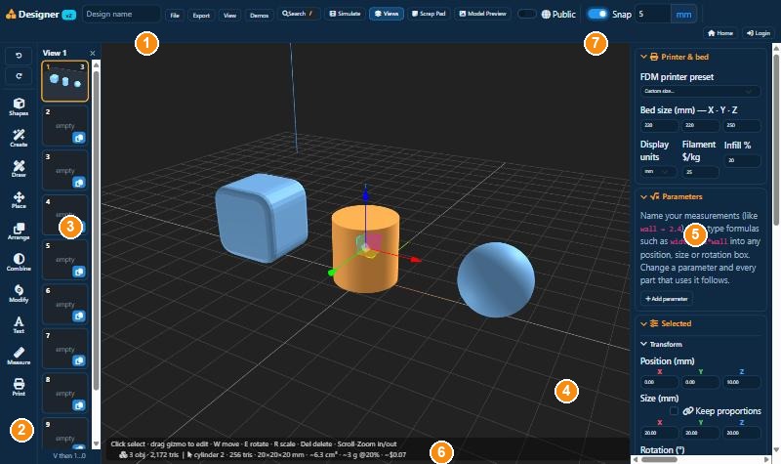Select the Measure ruler tool
781x464 pixels.
[19, 356]
